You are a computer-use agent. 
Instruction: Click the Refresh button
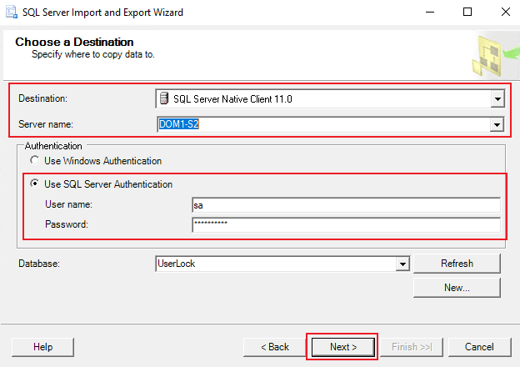(457, 264)
